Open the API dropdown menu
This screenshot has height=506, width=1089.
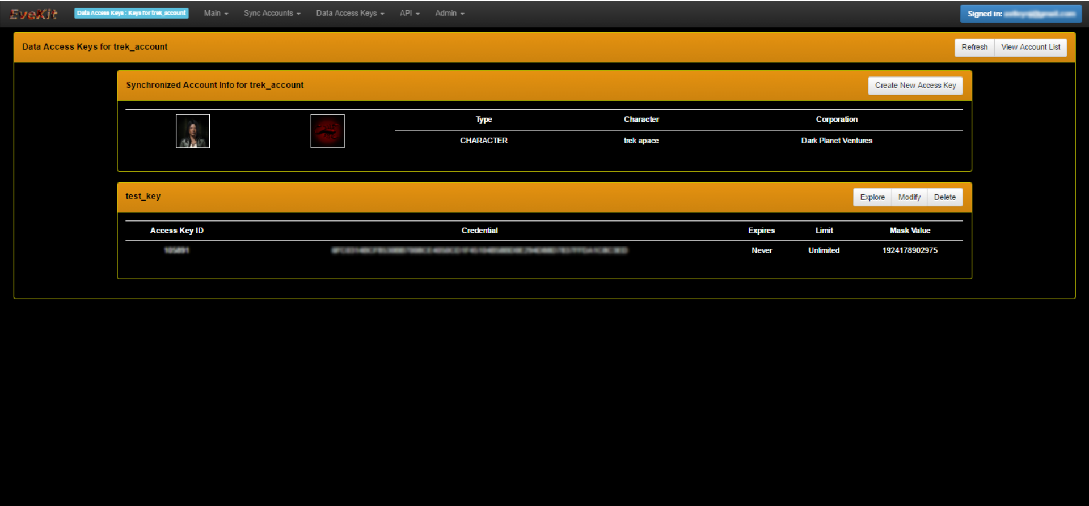coord(410,13)
